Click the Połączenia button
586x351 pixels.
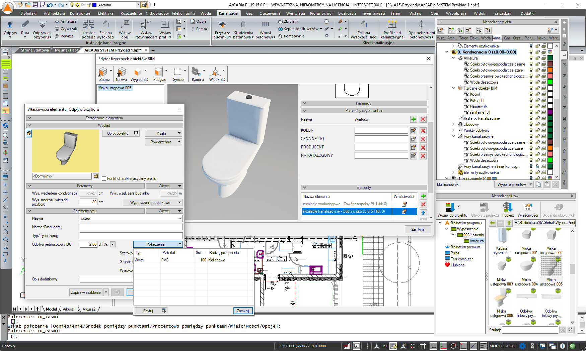(158, 244)
